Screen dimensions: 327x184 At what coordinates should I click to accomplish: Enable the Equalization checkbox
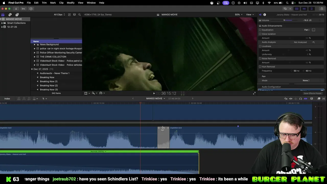click(x=260, y=30)
